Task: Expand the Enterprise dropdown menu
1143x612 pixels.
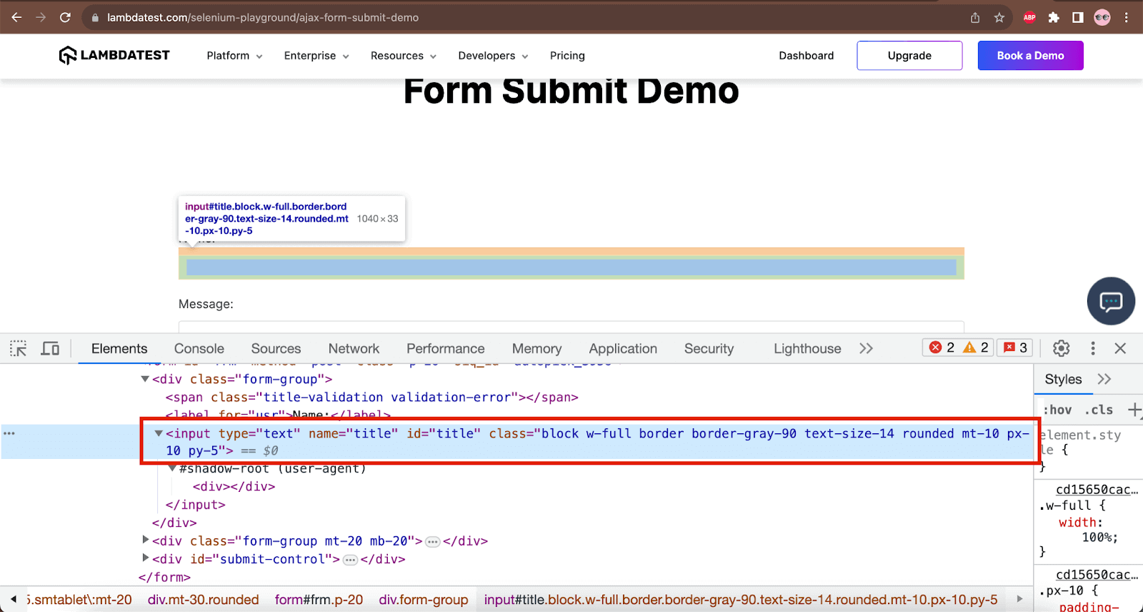Action: [316, 56]
